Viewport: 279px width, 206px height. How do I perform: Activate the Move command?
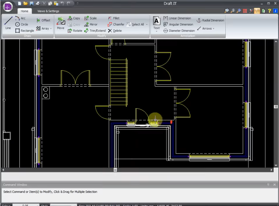coord(61,23)
